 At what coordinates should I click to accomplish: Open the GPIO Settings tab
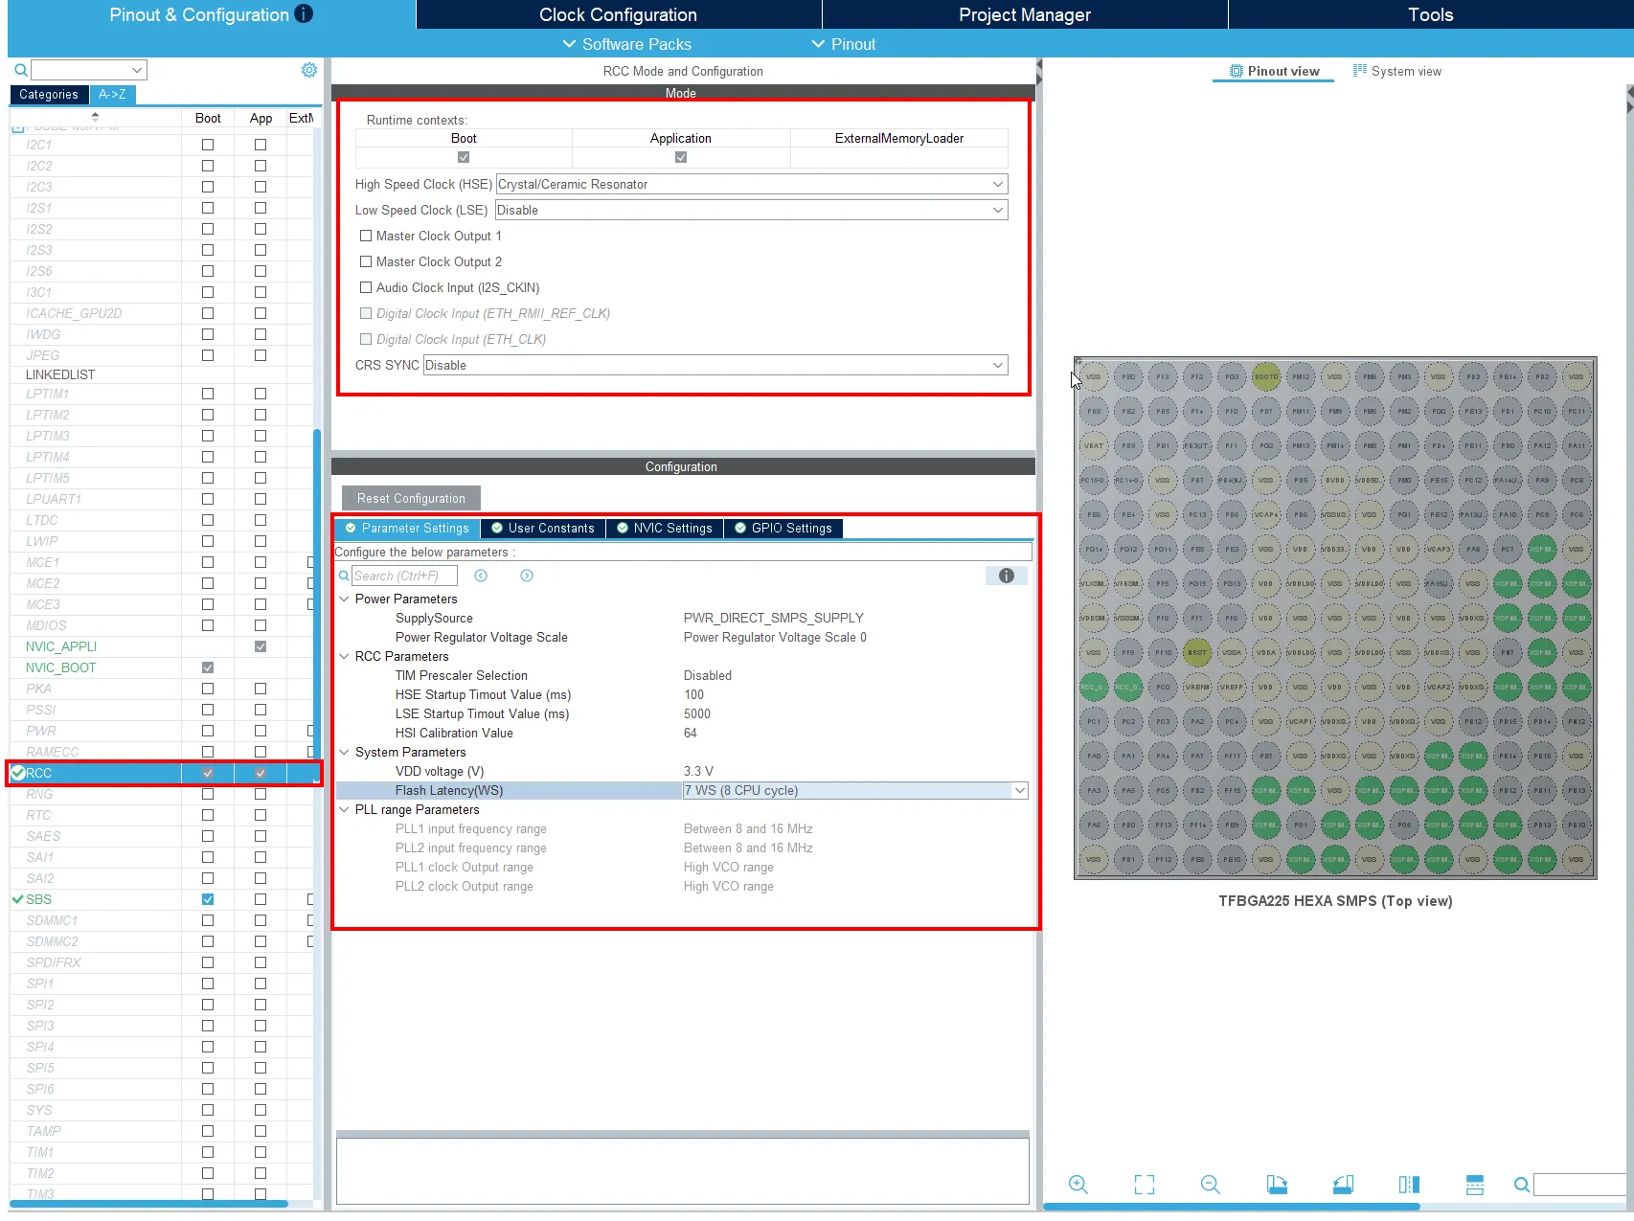tap(783, 528)
